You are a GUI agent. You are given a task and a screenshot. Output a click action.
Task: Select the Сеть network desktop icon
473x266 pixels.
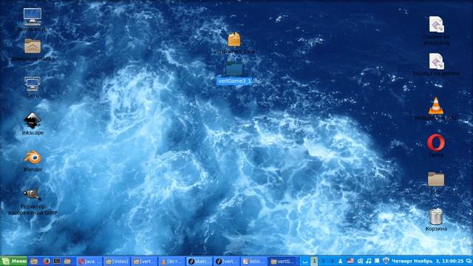pos(33,83)
